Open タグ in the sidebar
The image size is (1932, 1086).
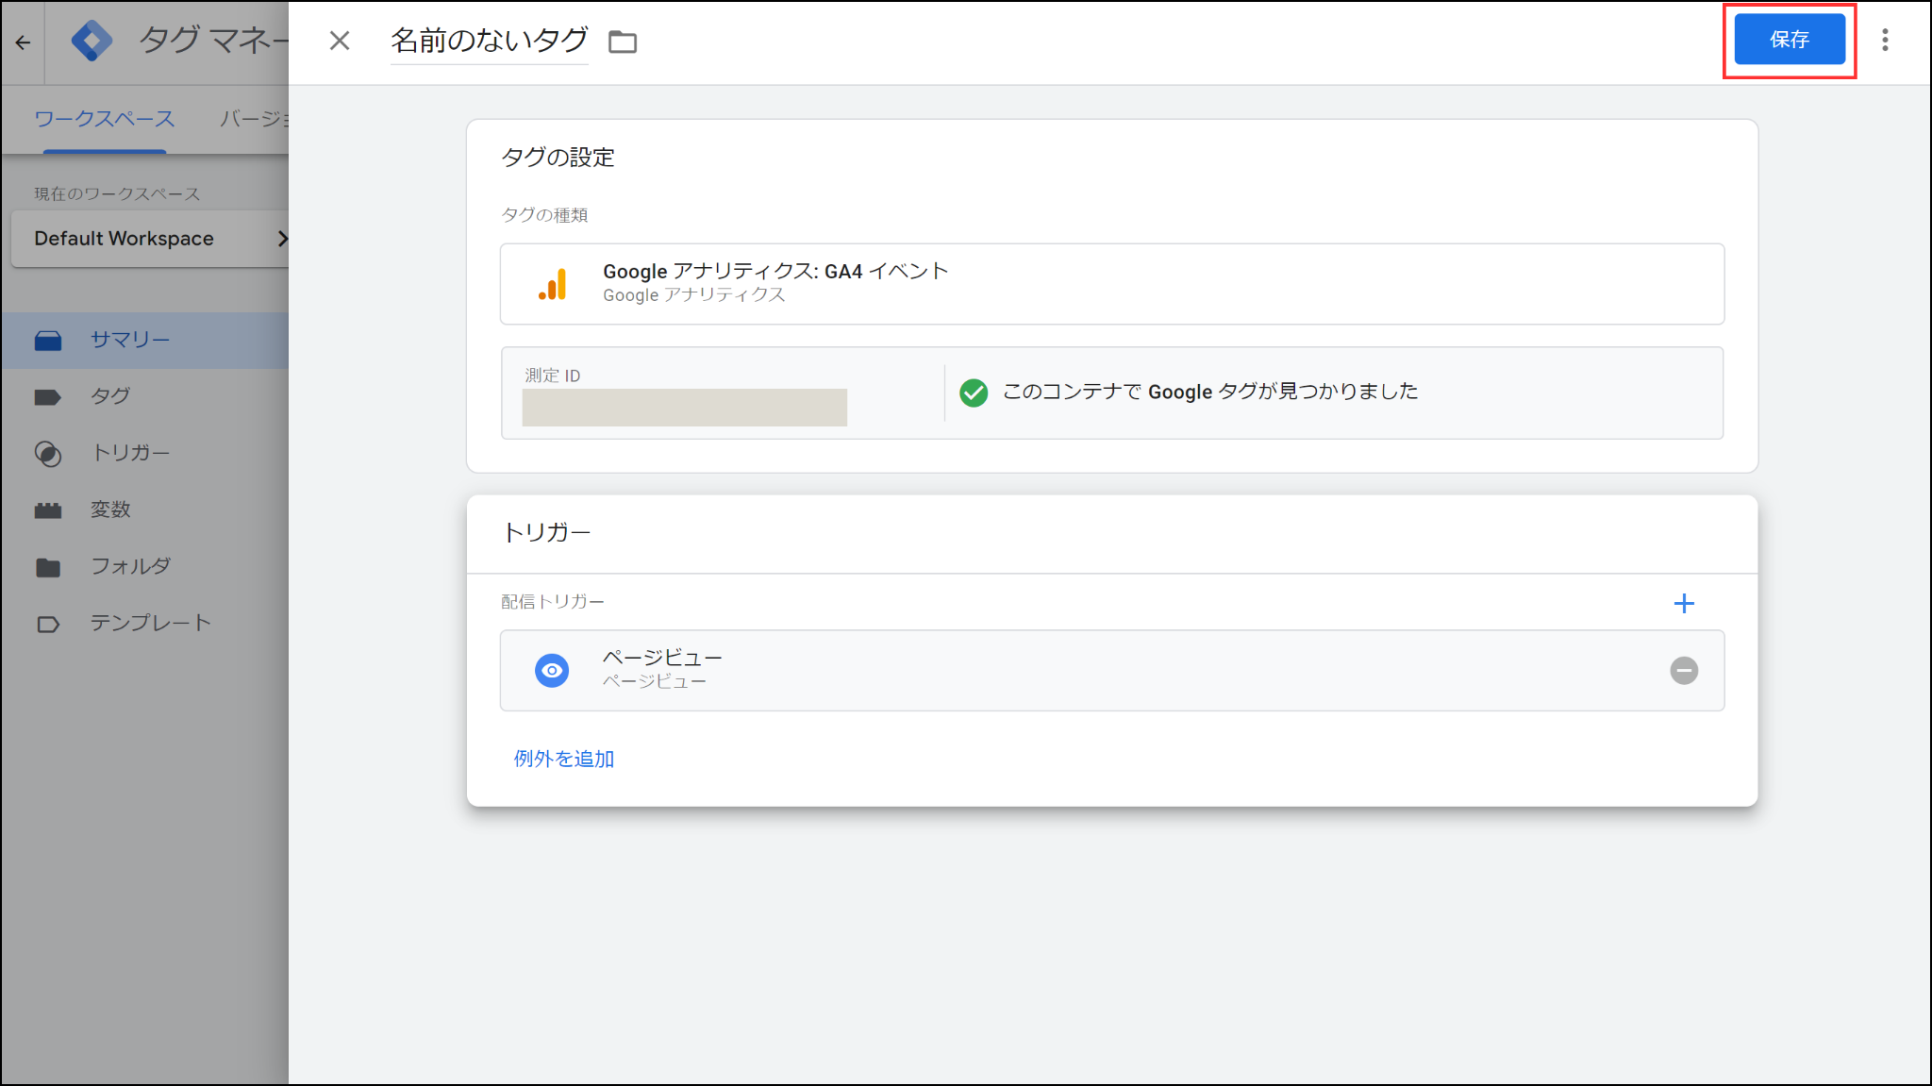pyautogui.click(x=145, y=396)
